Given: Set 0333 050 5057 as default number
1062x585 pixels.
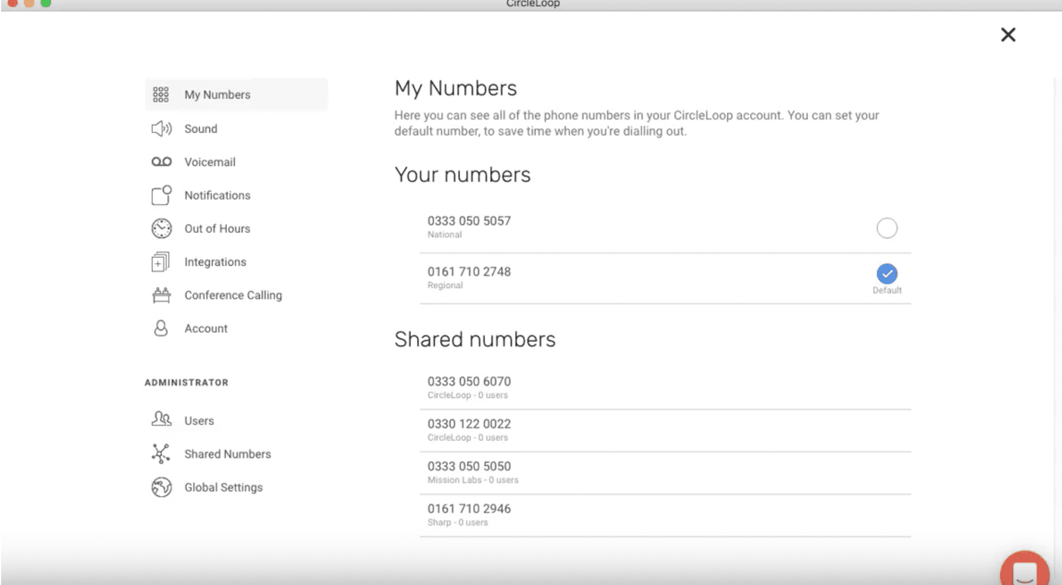Looking at the screenshot, I should point(886,228).
